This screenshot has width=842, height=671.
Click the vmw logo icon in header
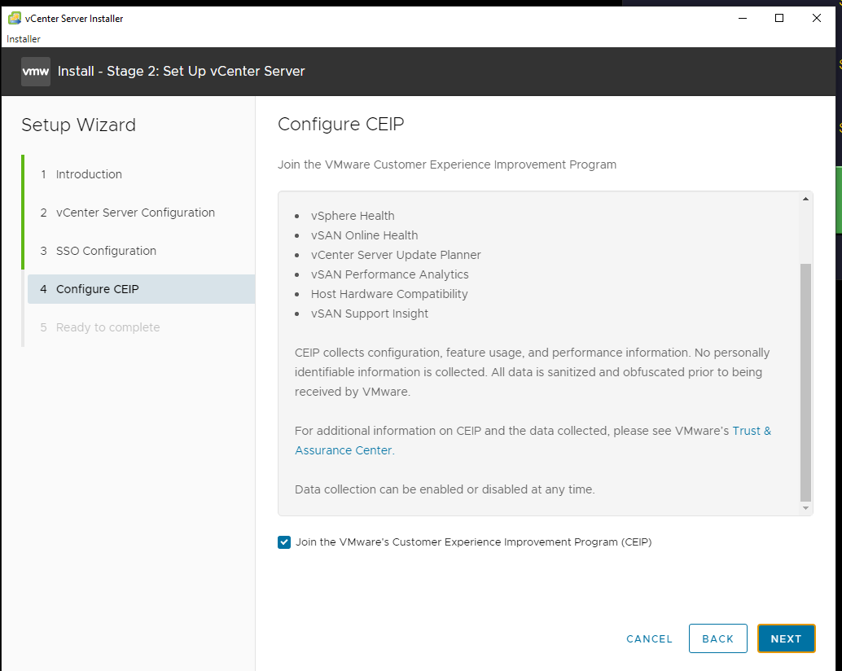36,72
